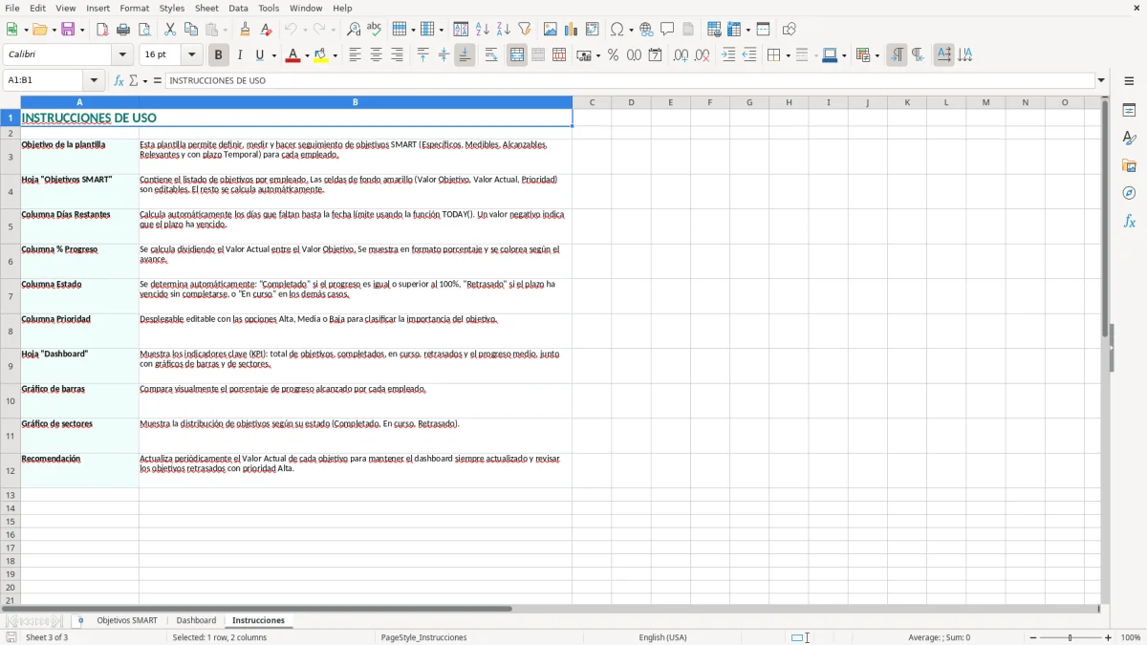Image resolution: width=1147 pixels, height=645 pixels.
Task: Open the File menu
Action: (11, 8)
